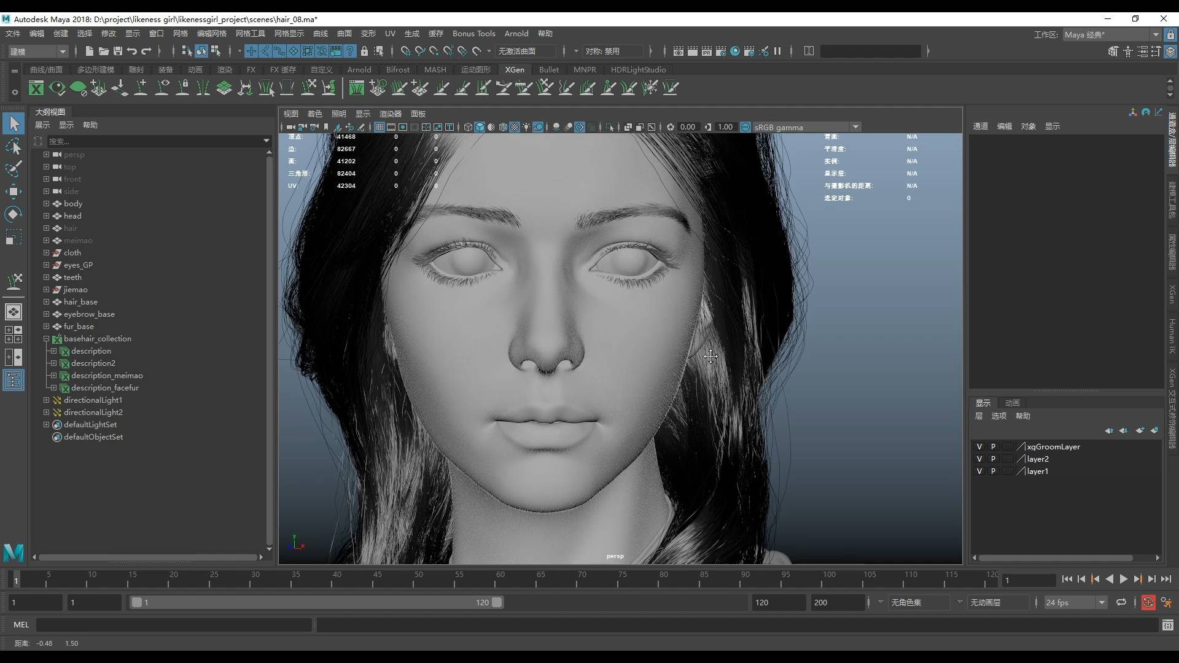Choose the Paint selection tool
The image size is (1179, 663).
pos(14,169)
